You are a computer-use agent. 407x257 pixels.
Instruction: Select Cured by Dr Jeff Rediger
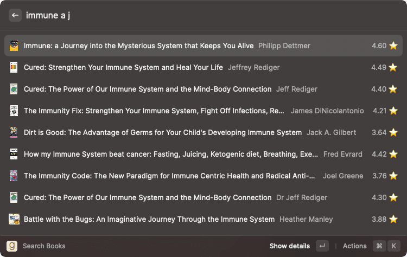pos(203,197)
